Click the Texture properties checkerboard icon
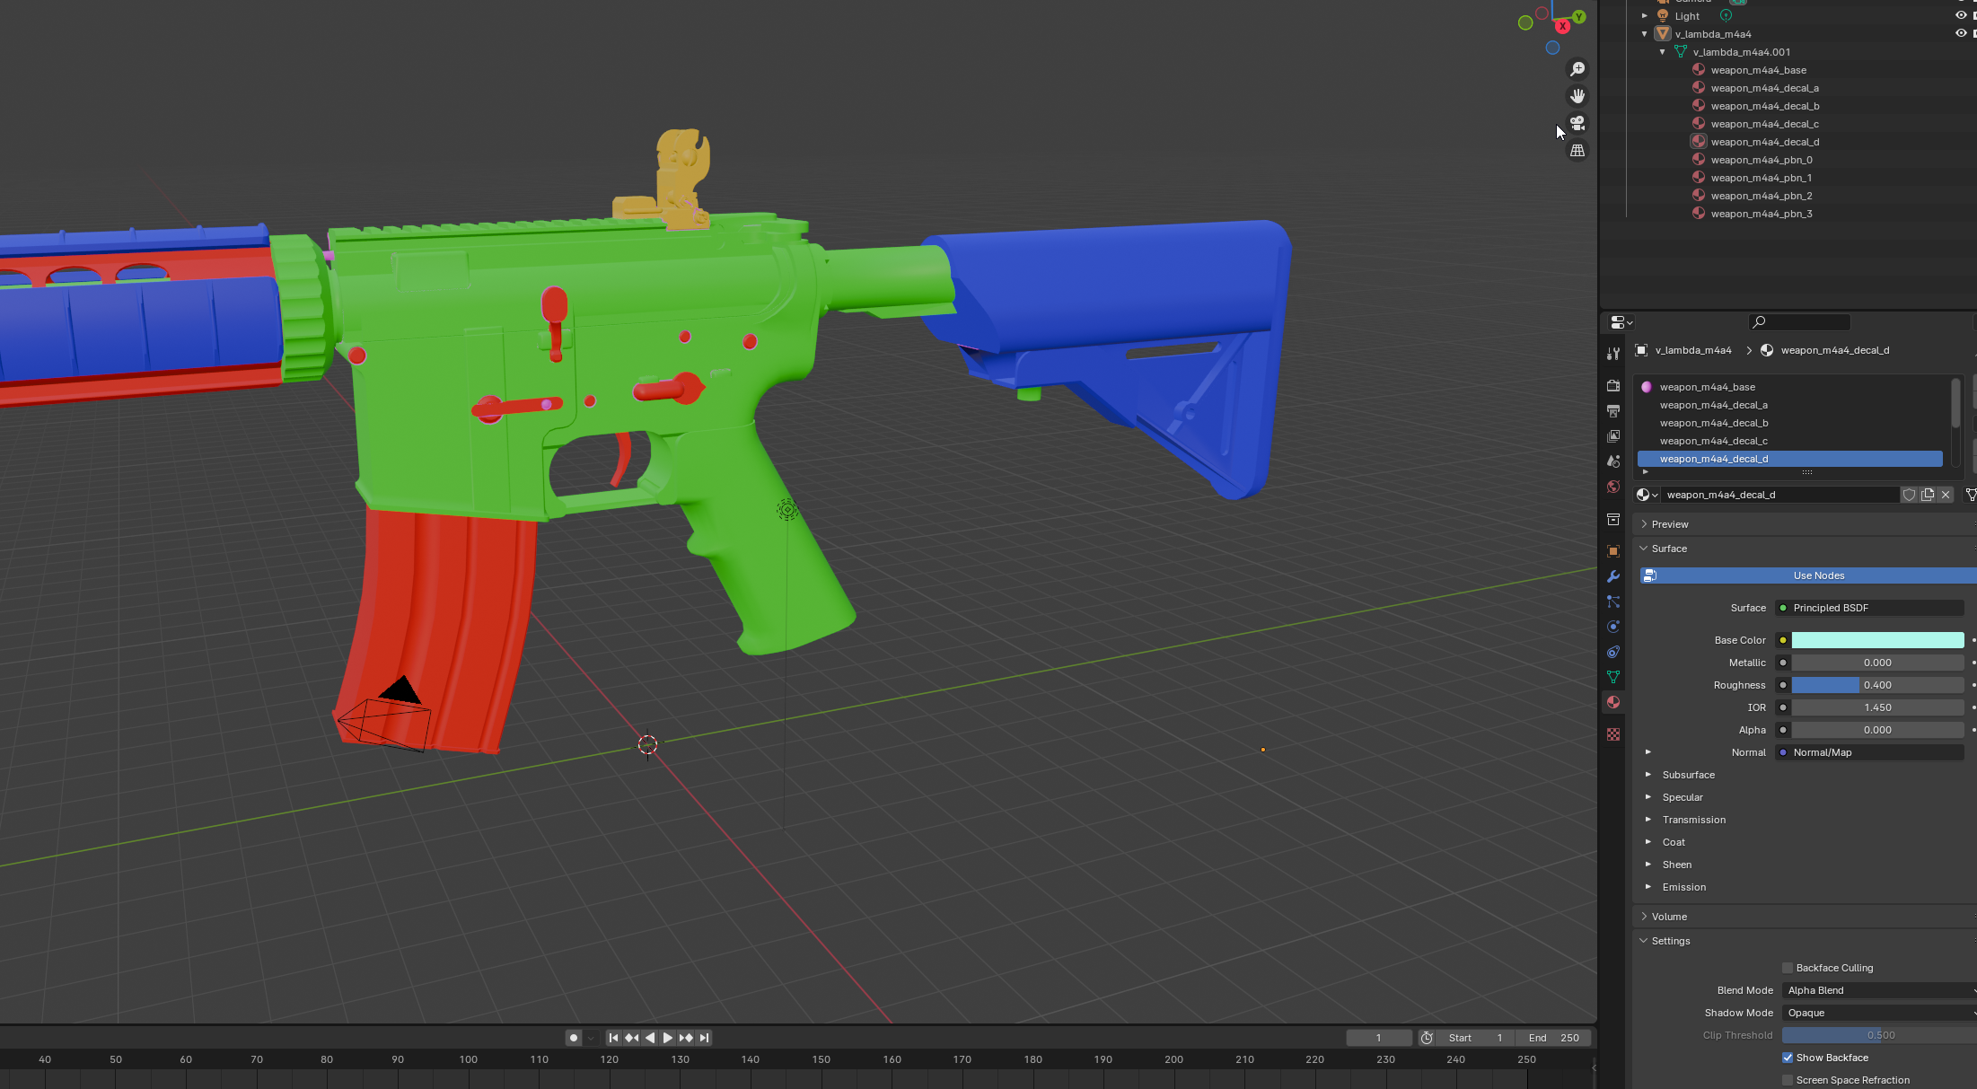 click(x=1613, y=734)
